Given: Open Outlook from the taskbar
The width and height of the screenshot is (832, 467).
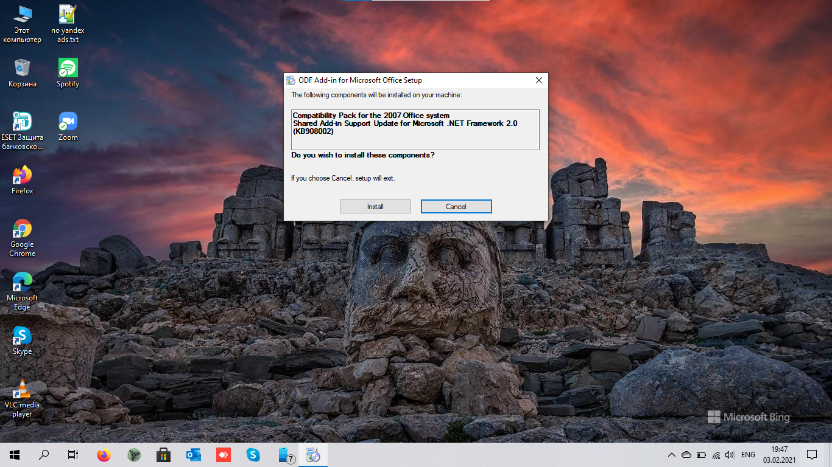Looking at the screenshot, I should click(194, 455).
